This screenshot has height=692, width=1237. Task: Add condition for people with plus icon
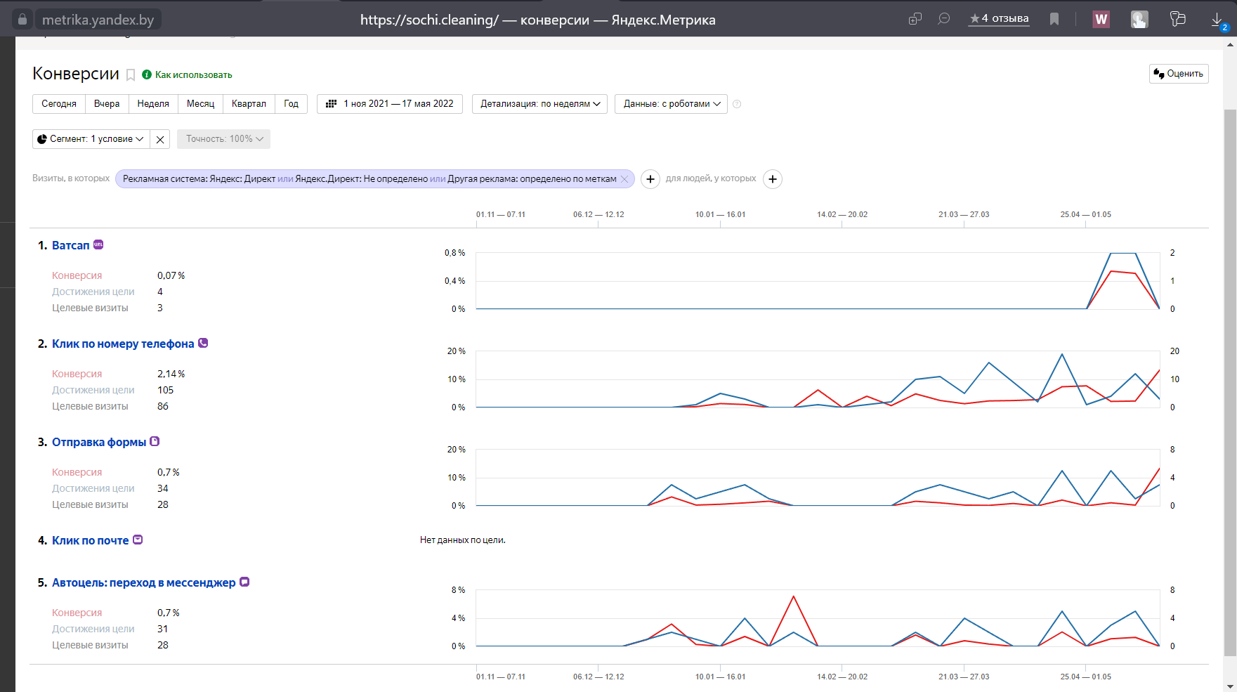773,179
